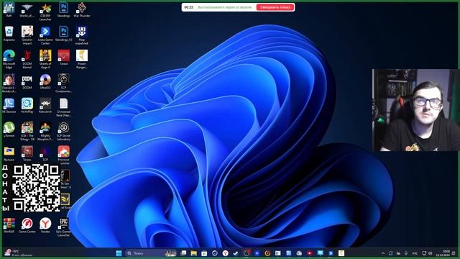The height and width of the screenshot is (259, 460).
Task: Open Task View on the taskbar
Action: 183,253
